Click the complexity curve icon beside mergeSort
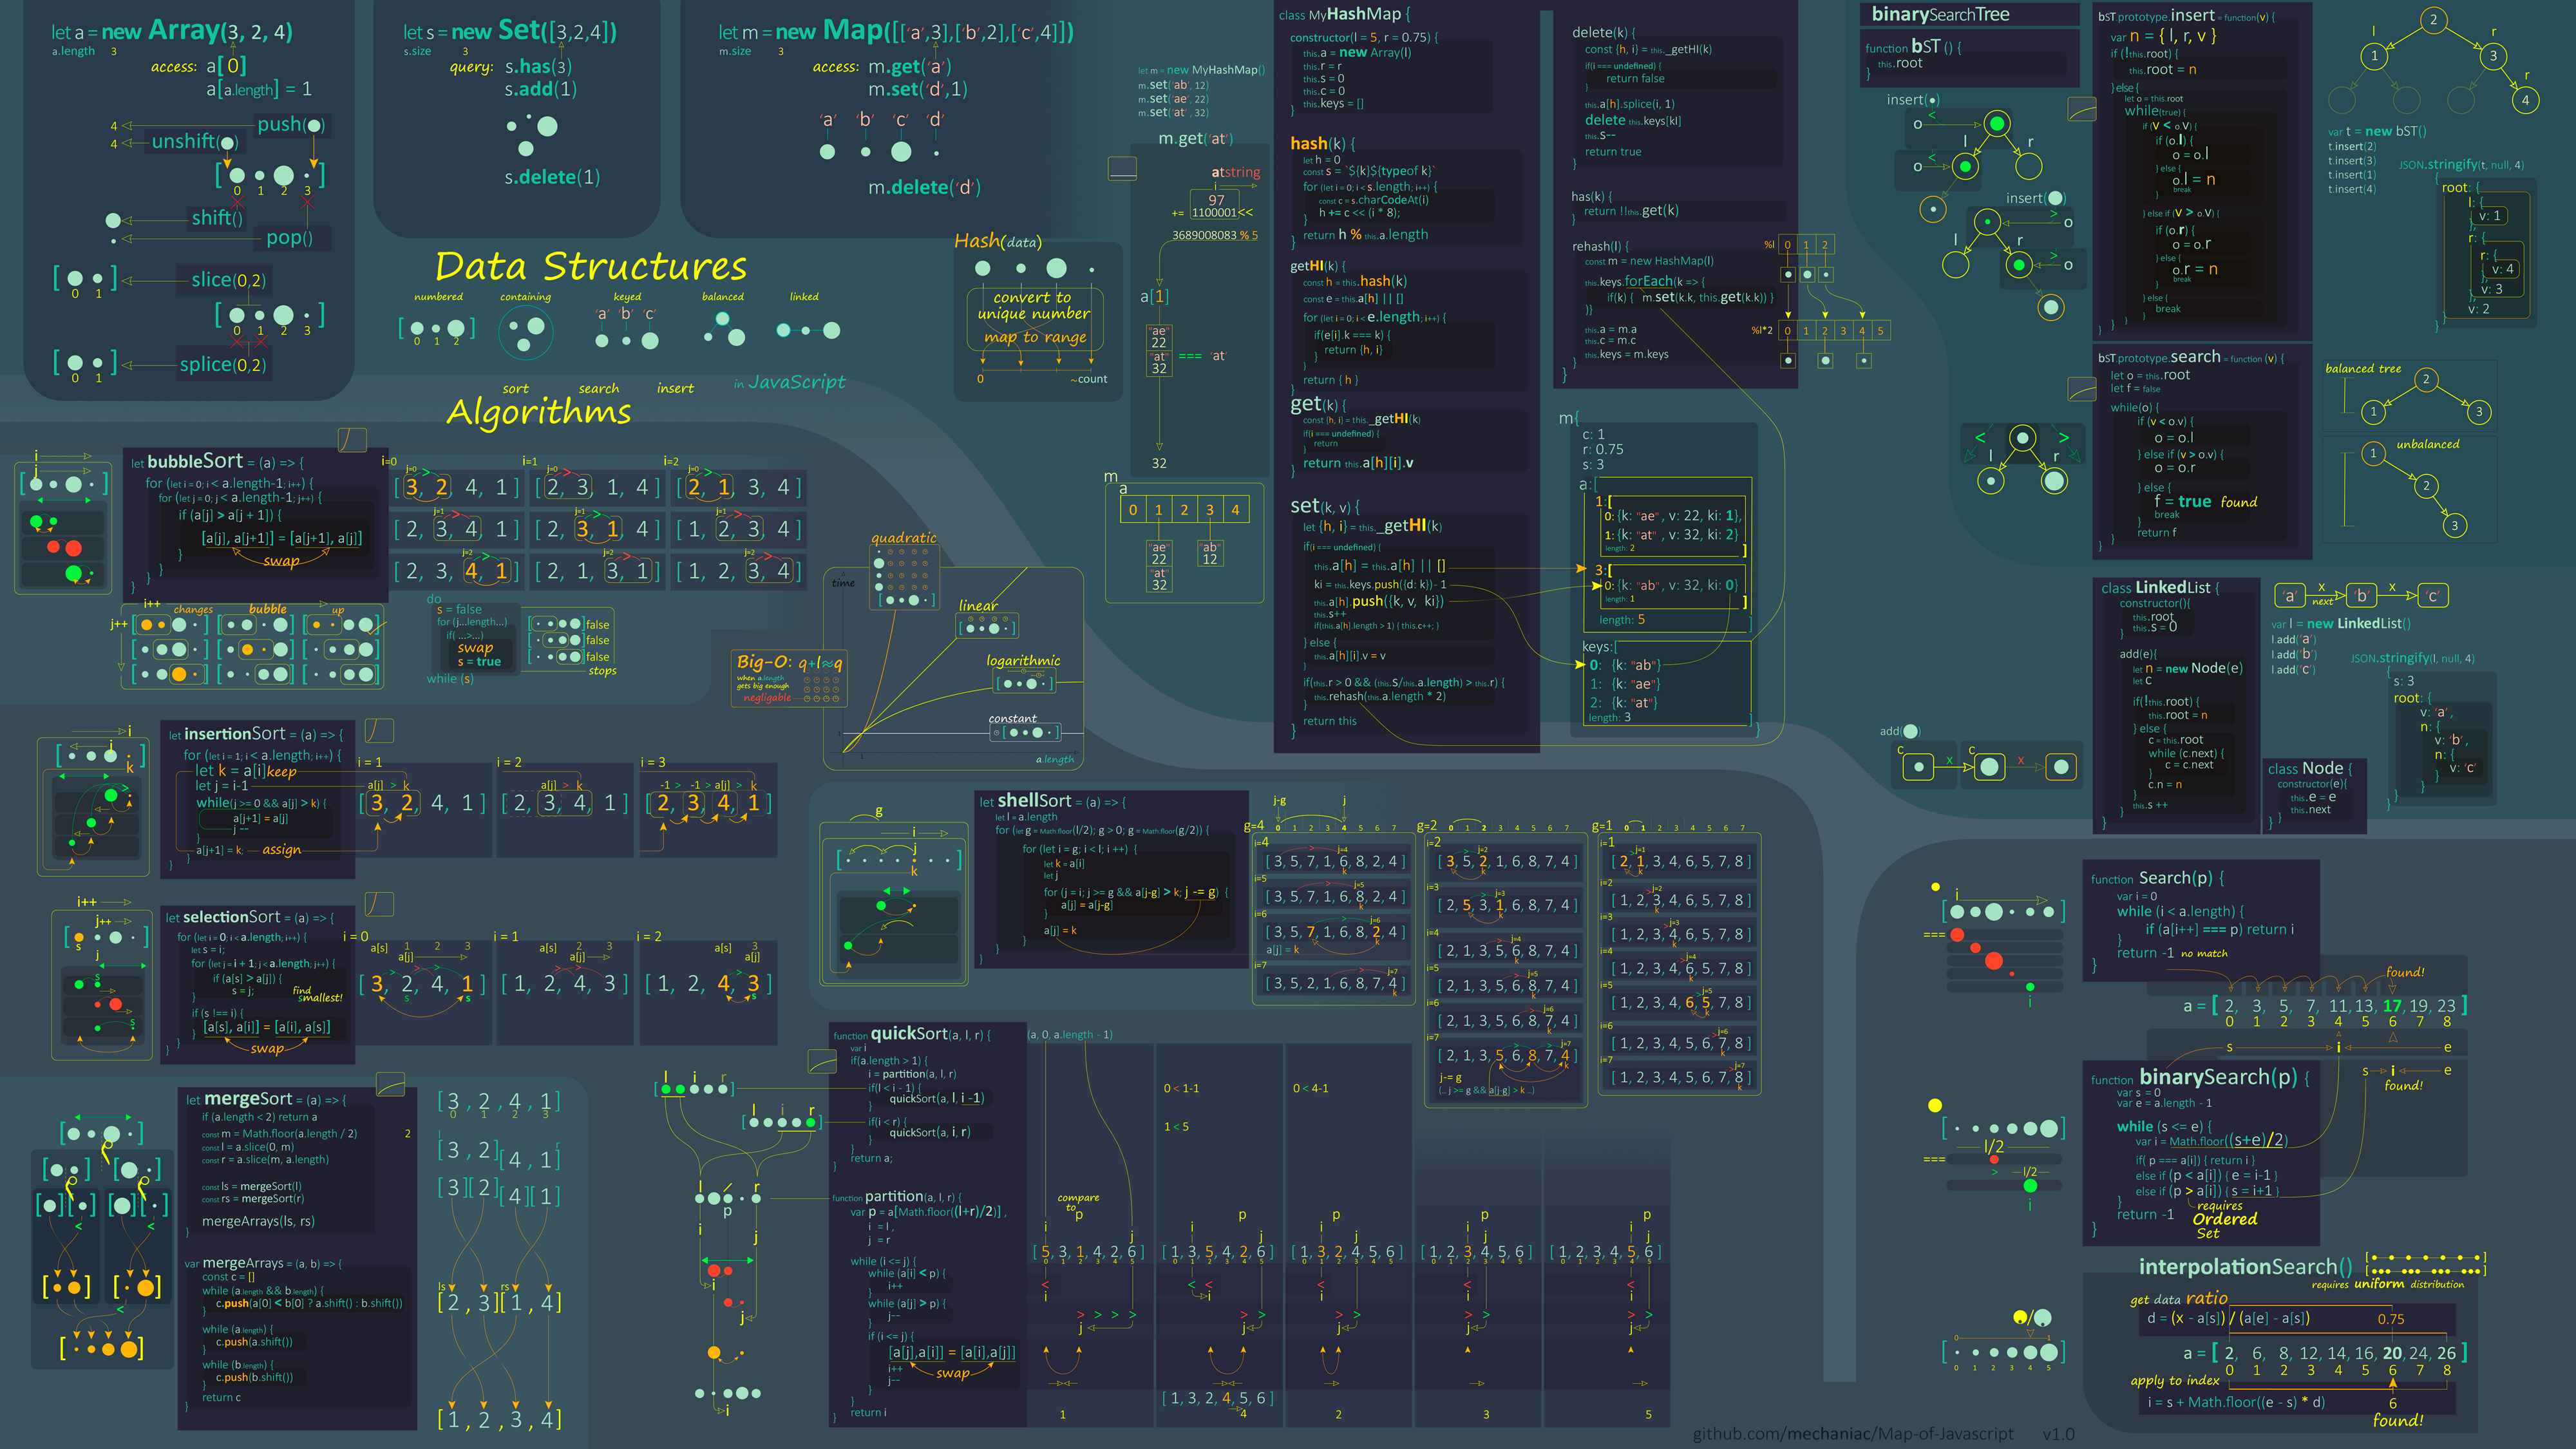2576x1449 pixels. [x=390, y=1084]
